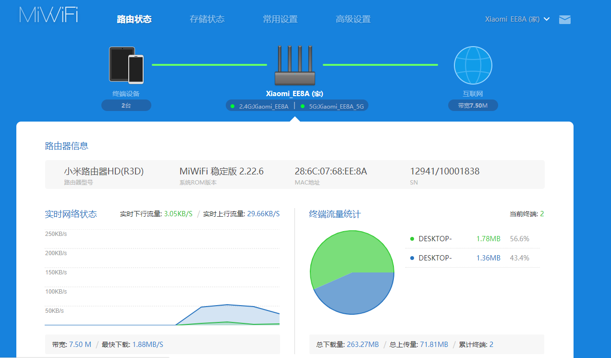Click the 实时网络状态 heading
Image resolution: width=611 pixels, height=358 pixels.
click(71, 214)
